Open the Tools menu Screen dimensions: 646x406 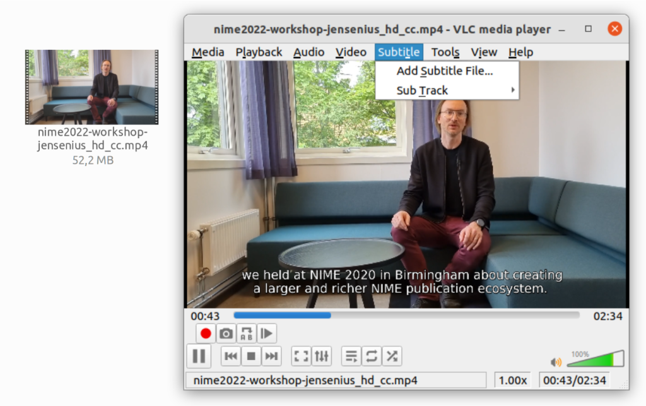coord(445,52)
